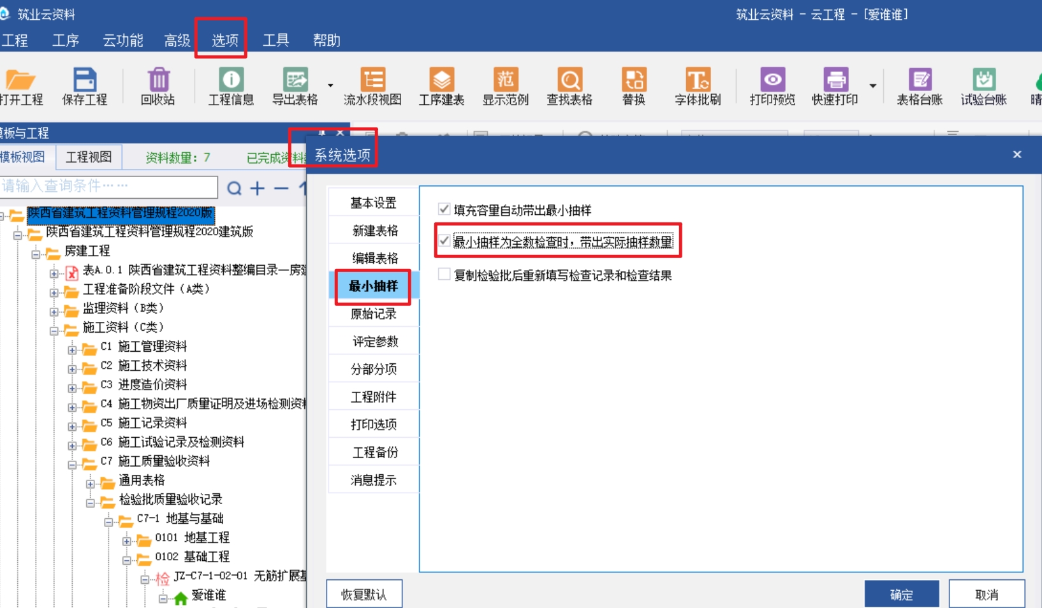Image resolution: width=1042 pixels, height=608 pixels.
Task: Open the 回收站 recycle bin
Action: point(158,87)
